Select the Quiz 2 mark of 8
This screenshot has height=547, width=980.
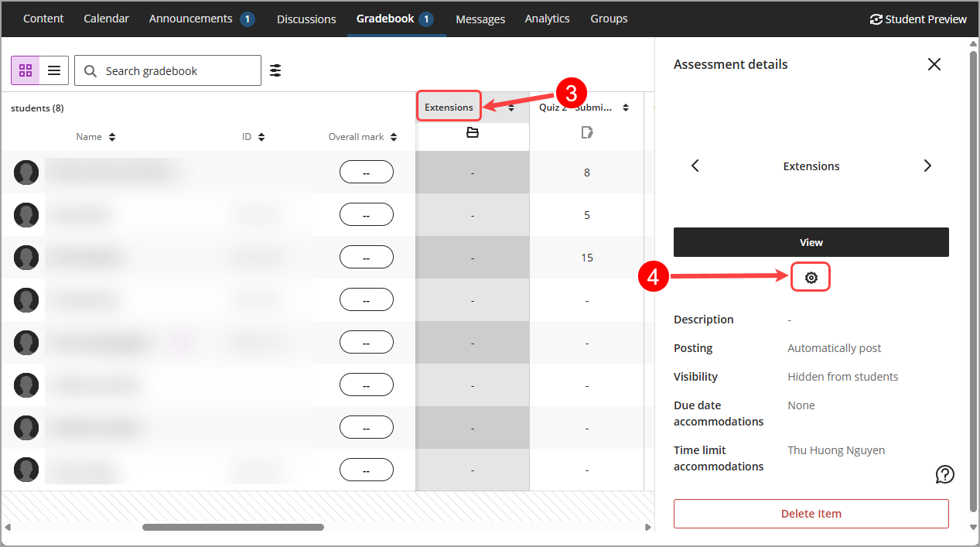point(587,173)
